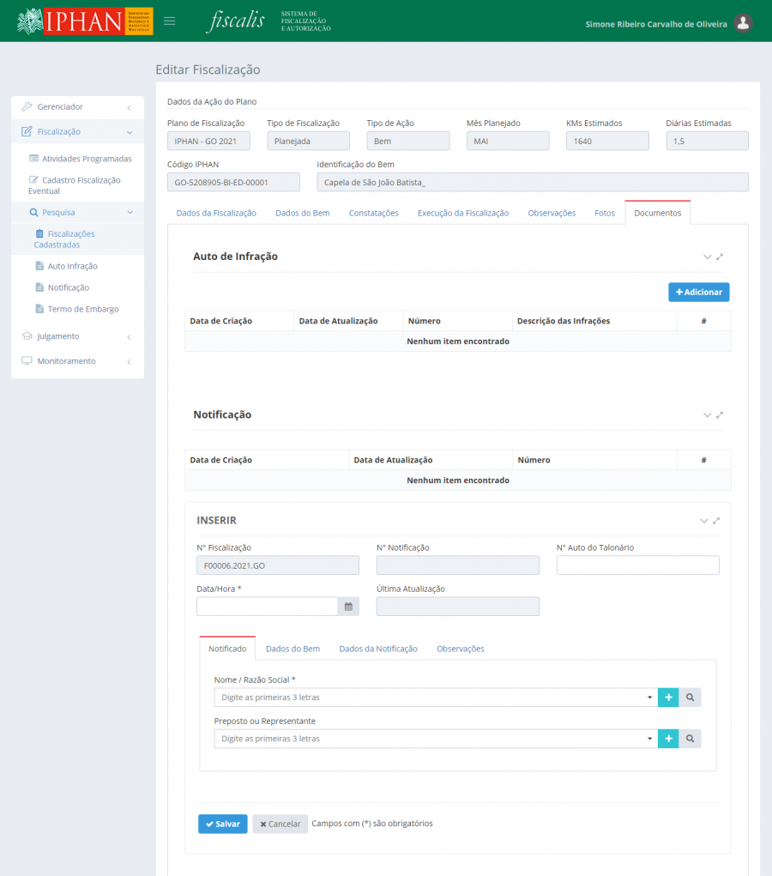This screenshot has width=772, height=876.
Task: Collapse the Notificação section chevron
Action: 707,415
